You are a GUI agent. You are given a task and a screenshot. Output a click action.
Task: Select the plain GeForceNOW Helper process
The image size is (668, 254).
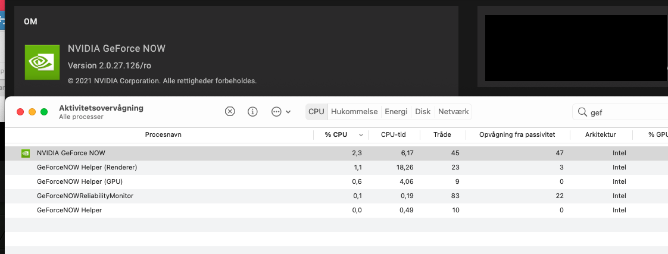point(336,210)
